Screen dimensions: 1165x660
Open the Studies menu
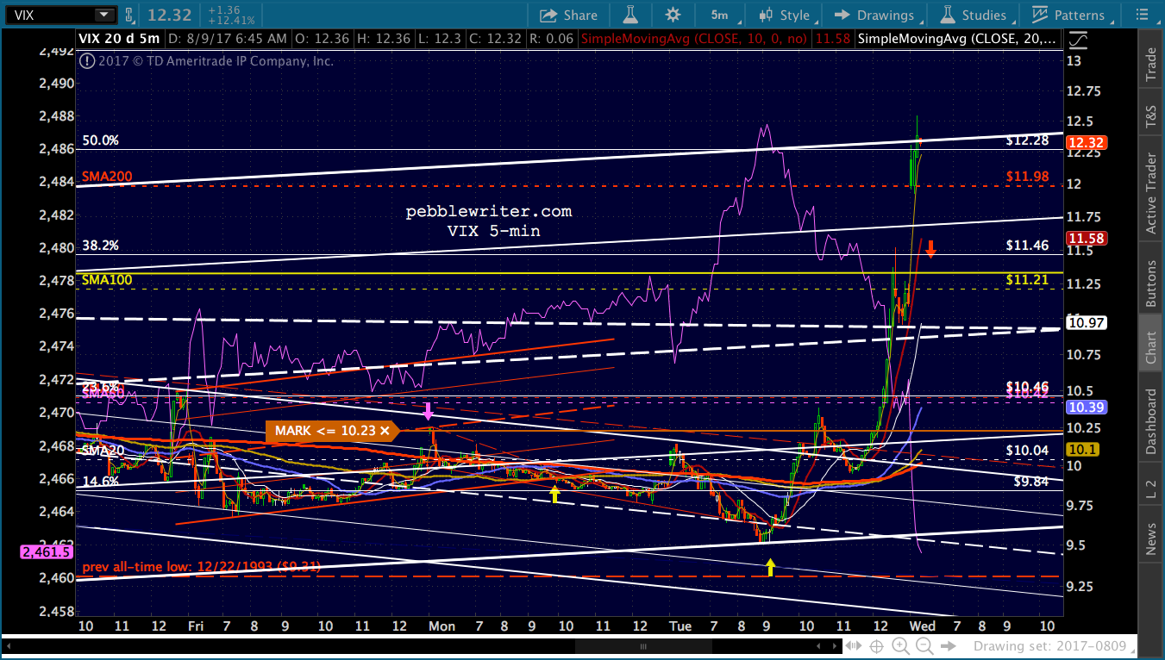pyautogui.click(x=974, y=15)
